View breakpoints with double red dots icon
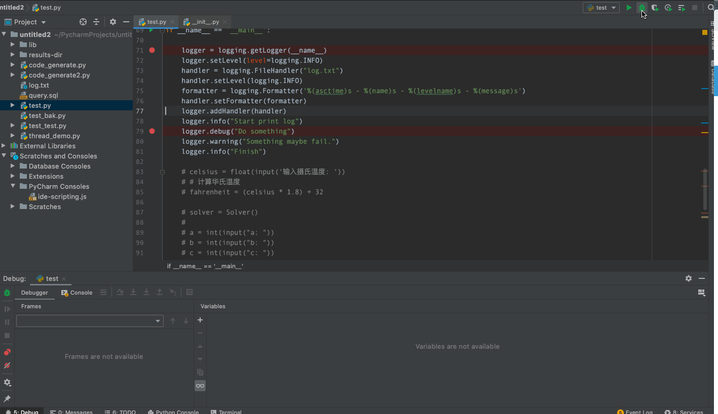Screen dimensions: 718x414 point(7,352)
